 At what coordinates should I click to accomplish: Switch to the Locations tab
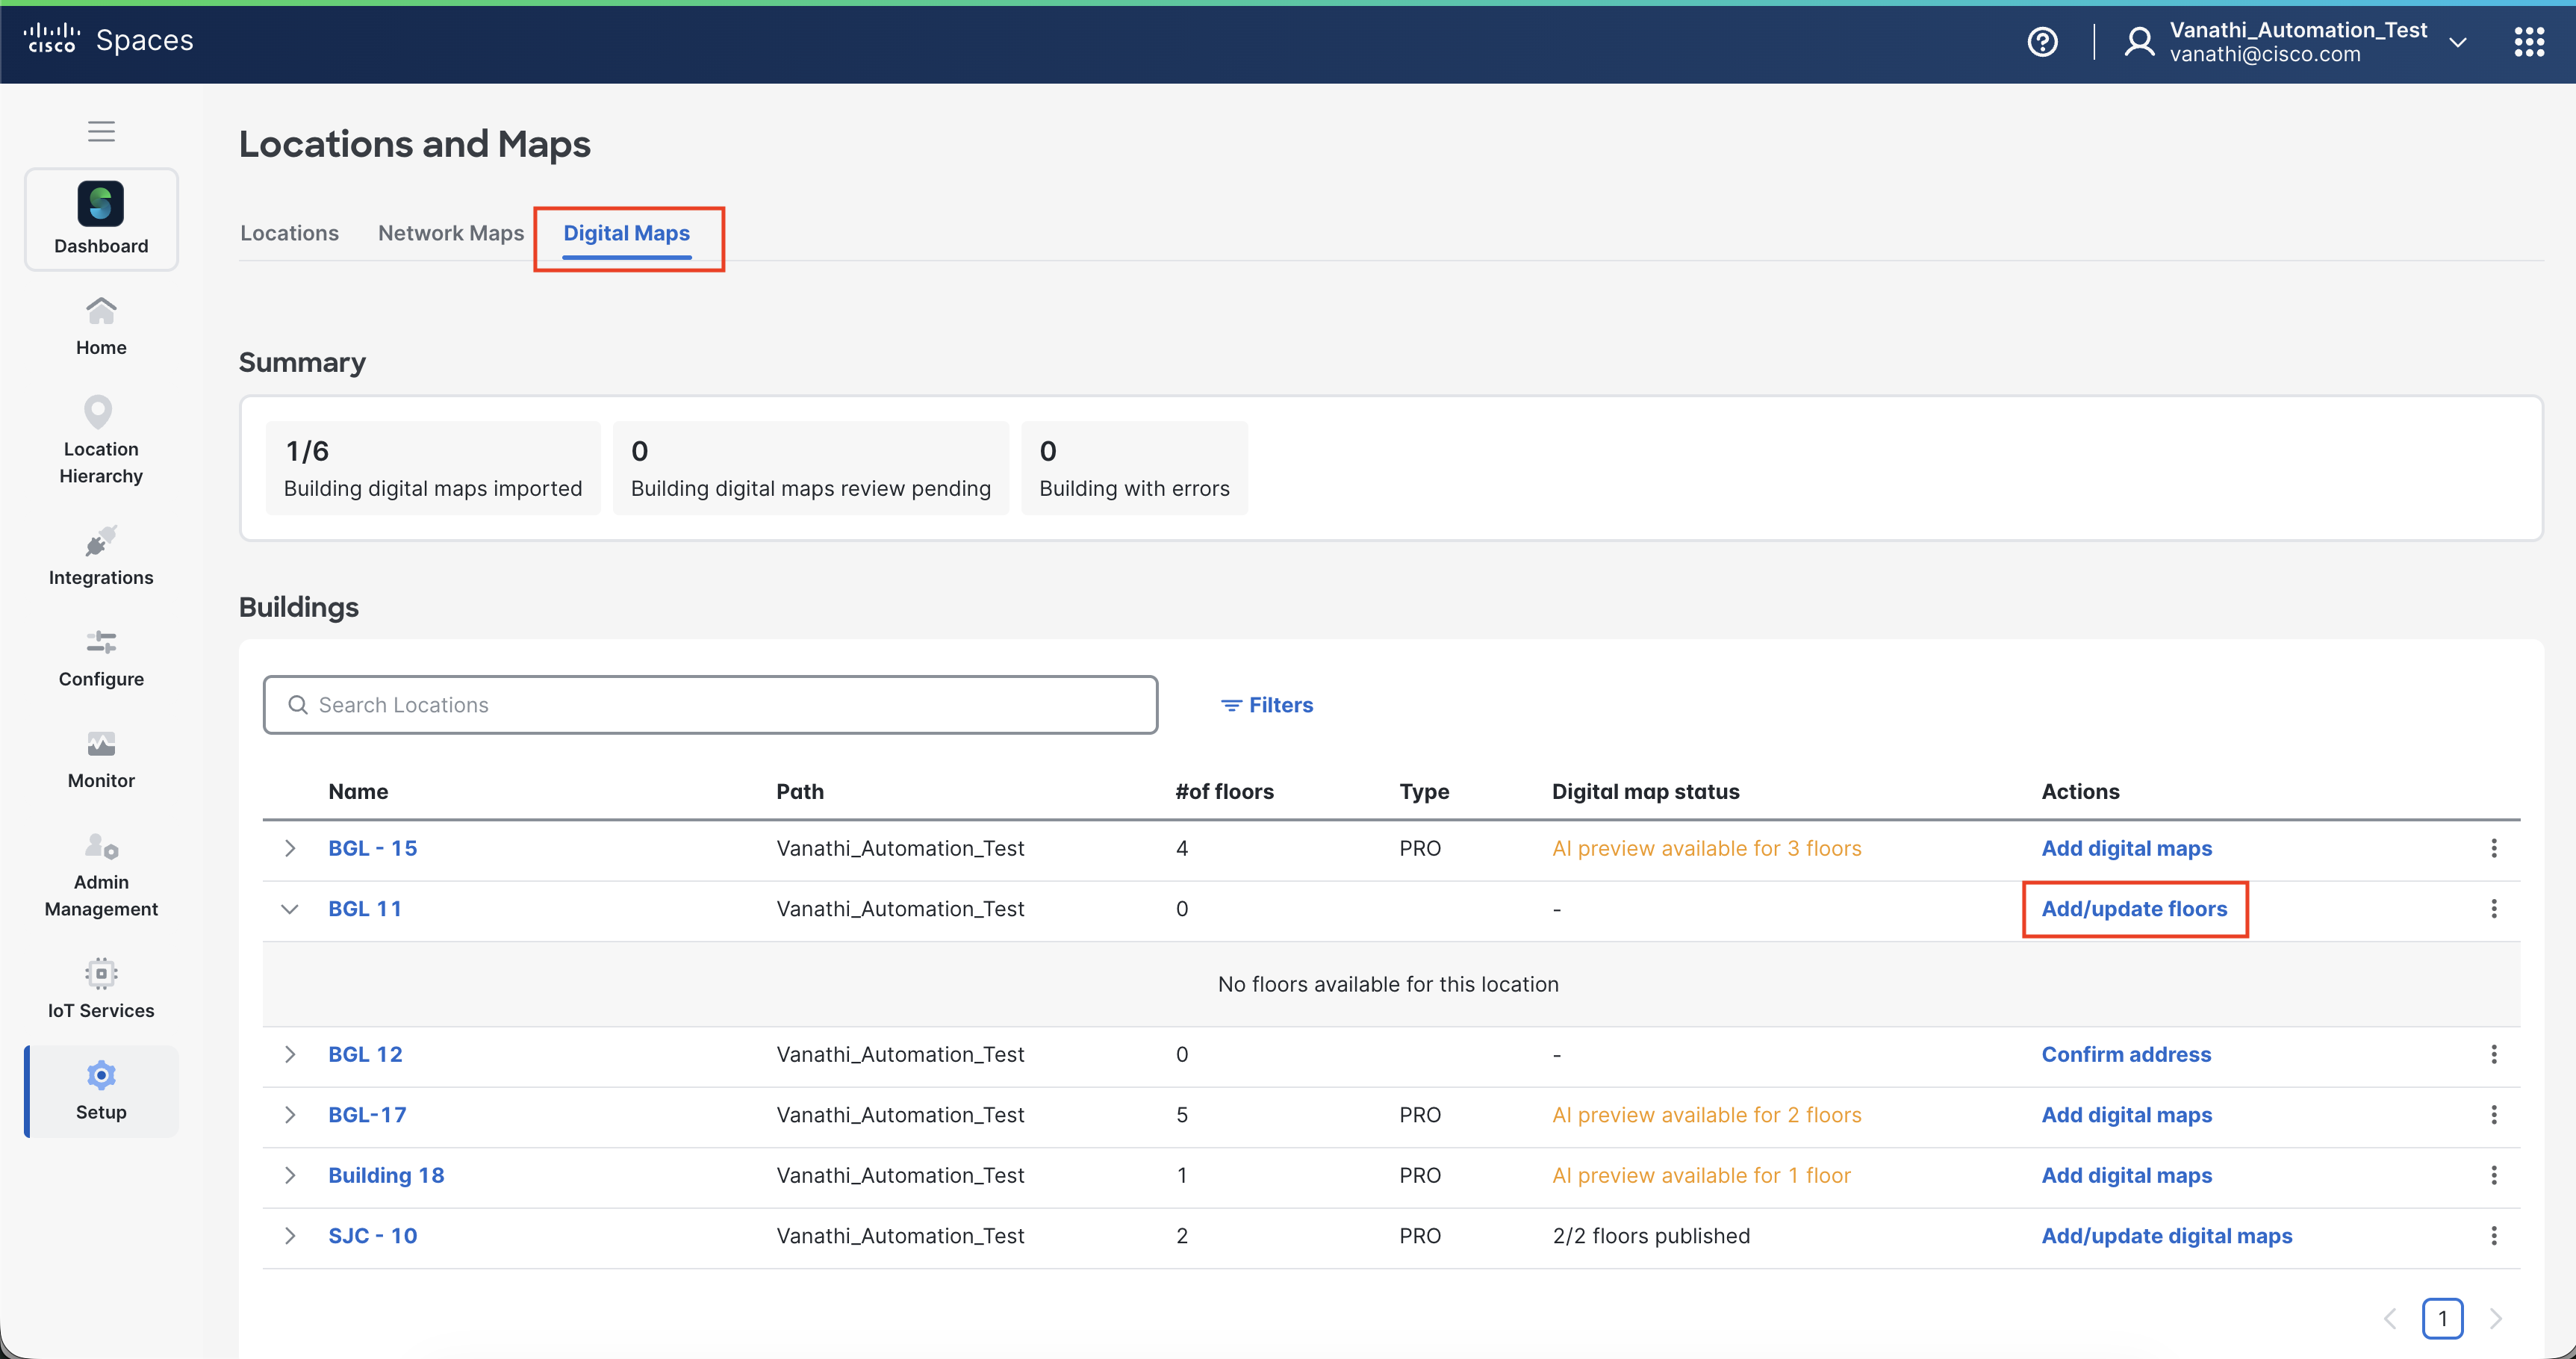point(289,233)
